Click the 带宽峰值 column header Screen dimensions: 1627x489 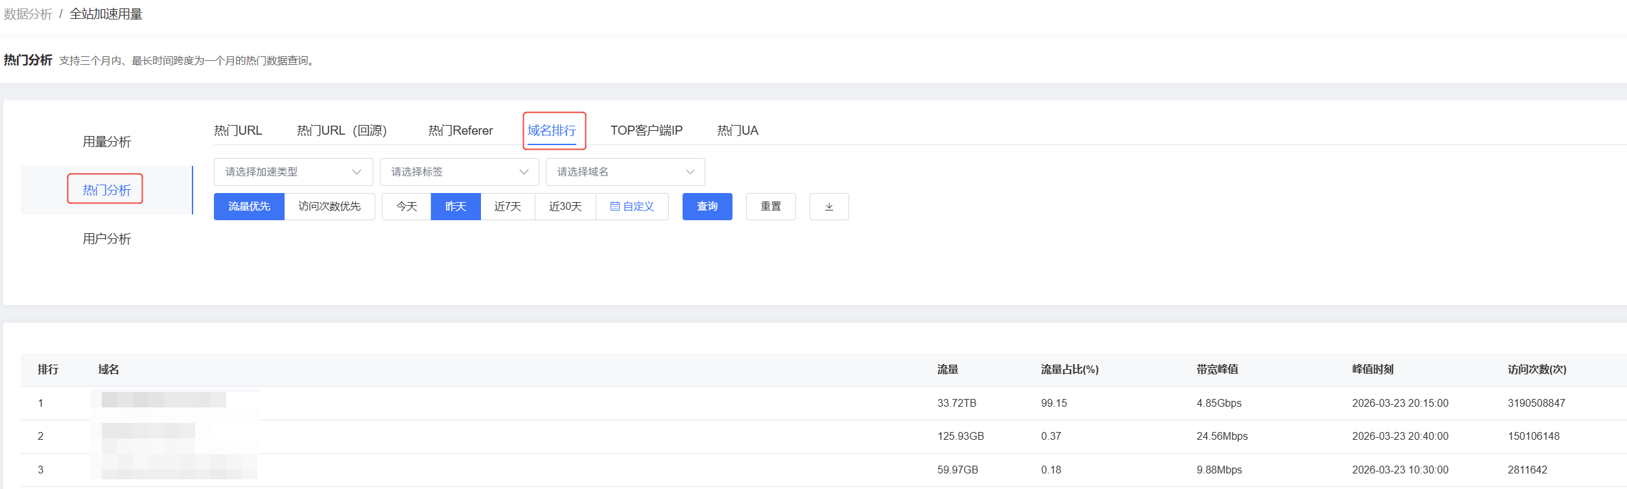(1217, 370)
